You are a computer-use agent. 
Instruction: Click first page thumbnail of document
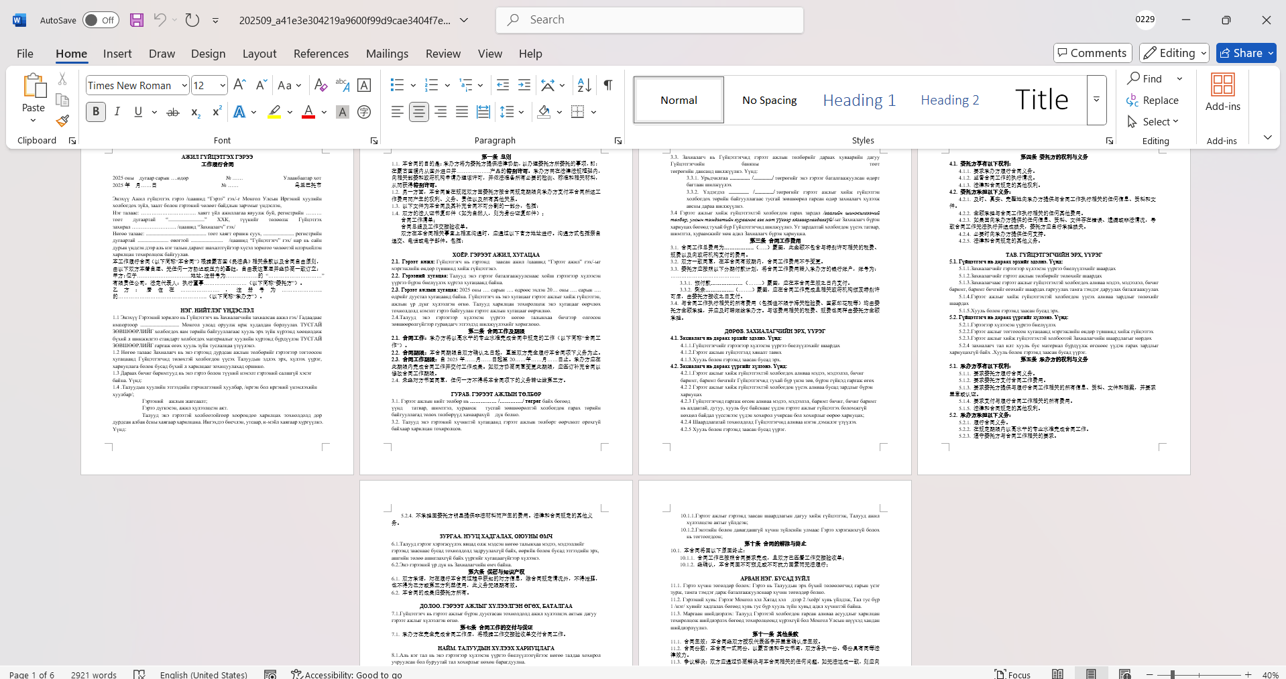coord(217,311)
